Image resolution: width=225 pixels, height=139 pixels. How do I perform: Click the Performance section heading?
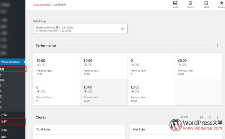(x=46, y=46)
